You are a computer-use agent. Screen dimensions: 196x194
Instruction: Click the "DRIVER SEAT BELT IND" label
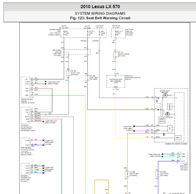coord(165,92)
